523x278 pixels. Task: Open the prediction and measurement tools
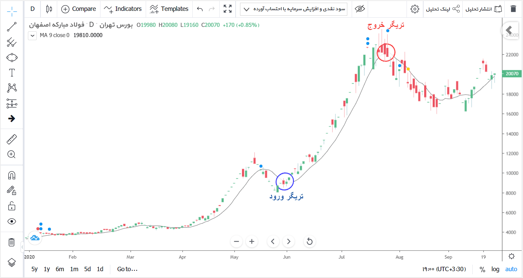point(12,103)
